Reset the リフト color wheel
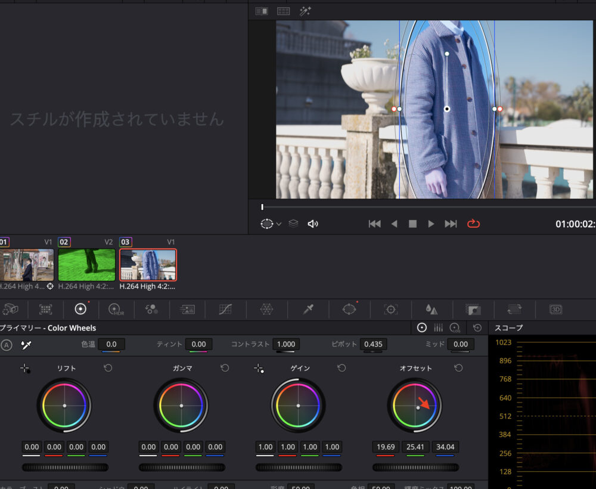This screenshot has height=489, width=596. tap(108, 368)
